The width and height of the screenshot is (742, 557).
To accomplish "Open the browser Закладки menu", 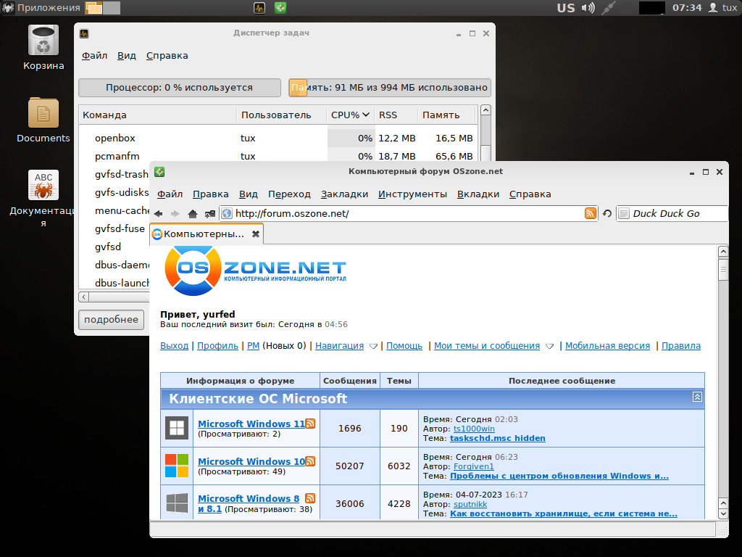I will tap(344, 194).
